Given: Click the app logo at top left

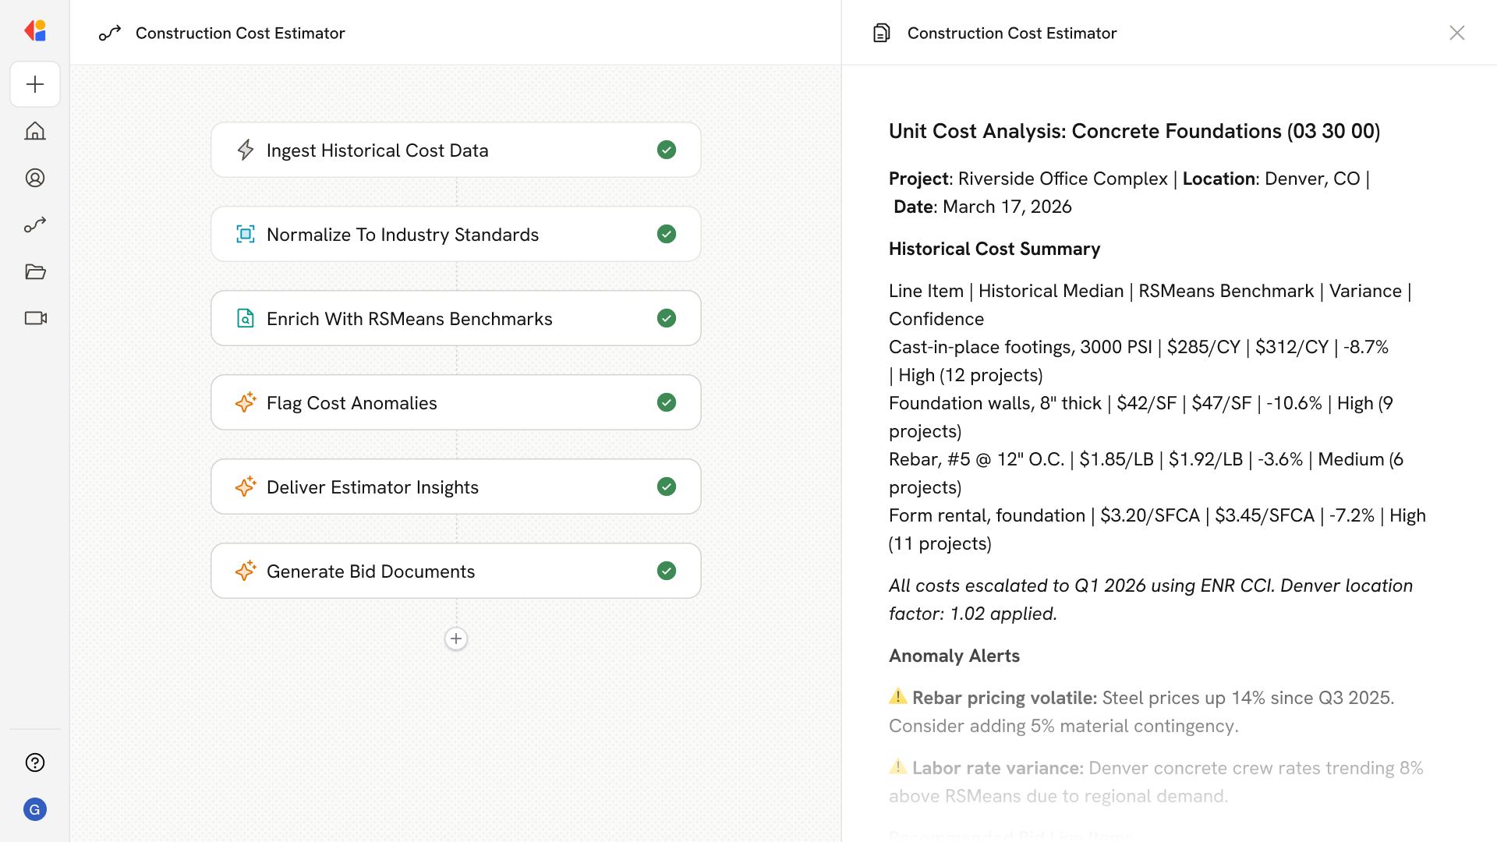Looking at the screenshot, I should (x=35, y=31).
